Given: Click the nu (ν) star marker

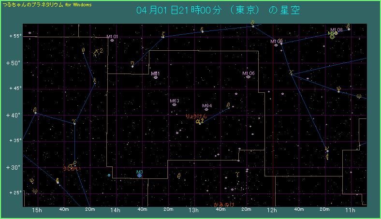Looking at the screenshot, I should pos(327,151).
